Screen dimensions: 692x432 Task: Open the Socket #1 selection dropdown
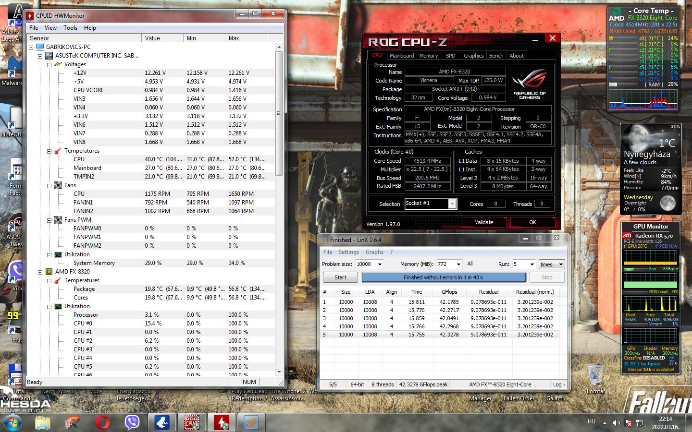click(x=452, y=204)
